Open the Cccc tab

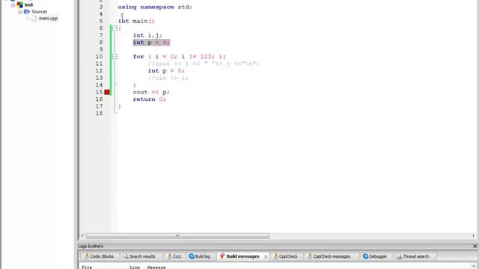pos(174,256)
